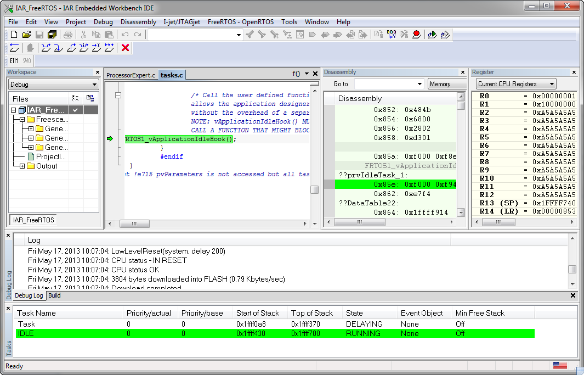Click the Next Statement icon

tap(84, 48)
